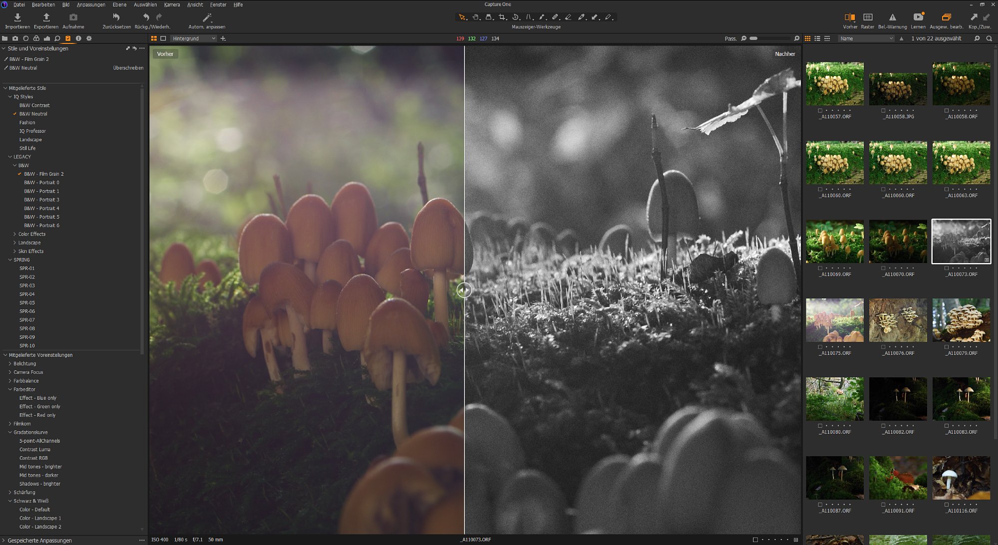
Task: Select the pointer selection tool
Action: coord(462,17)
